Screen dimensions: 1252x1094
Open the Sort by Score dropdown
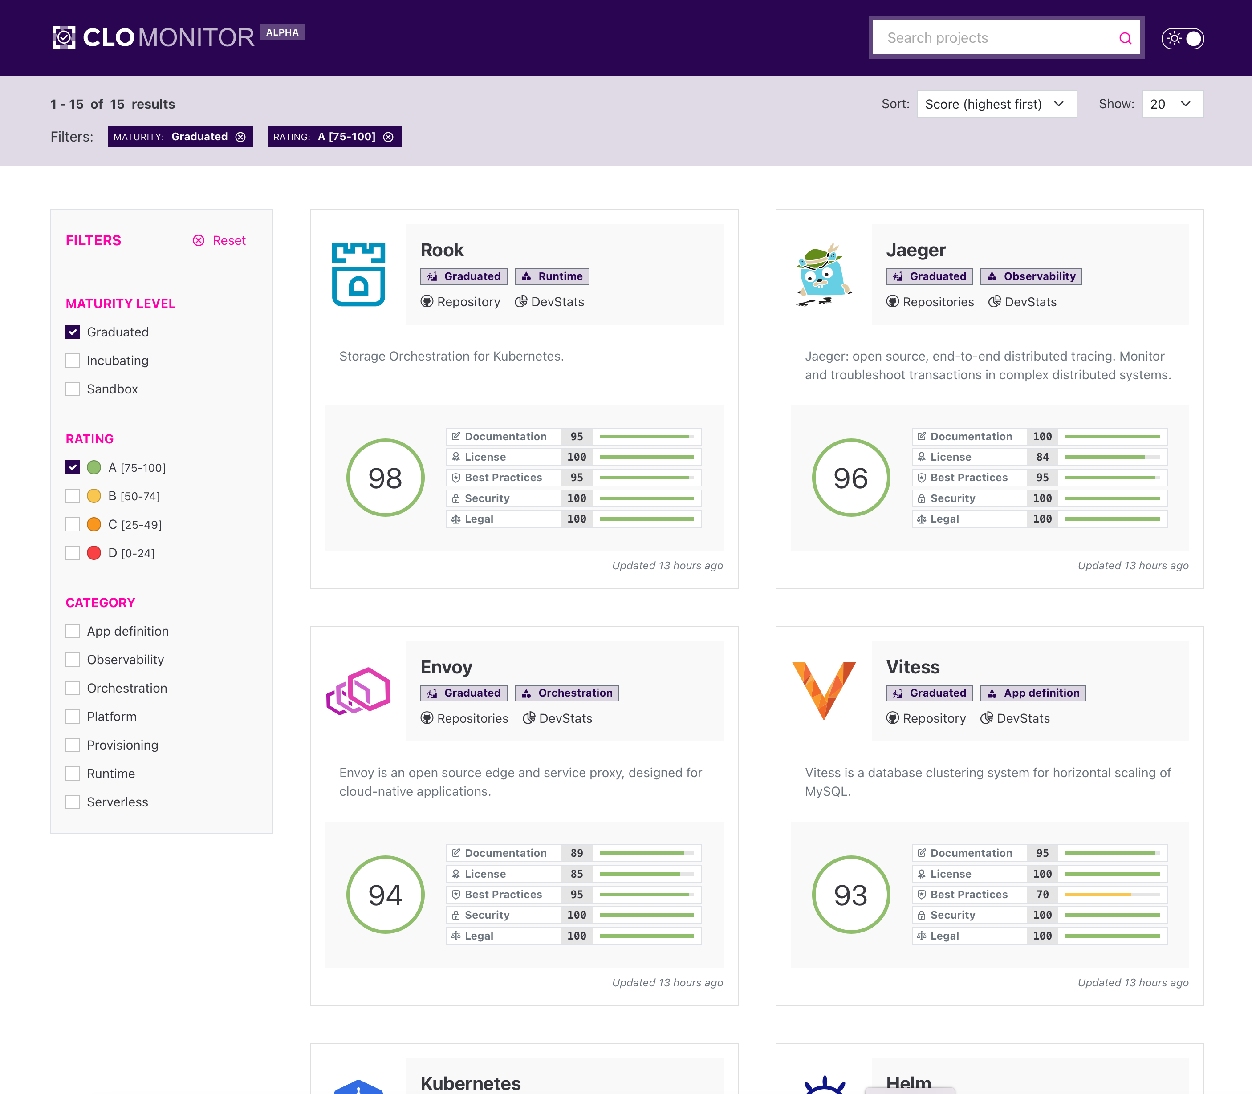pyautogui.click(x=996, y=104)
